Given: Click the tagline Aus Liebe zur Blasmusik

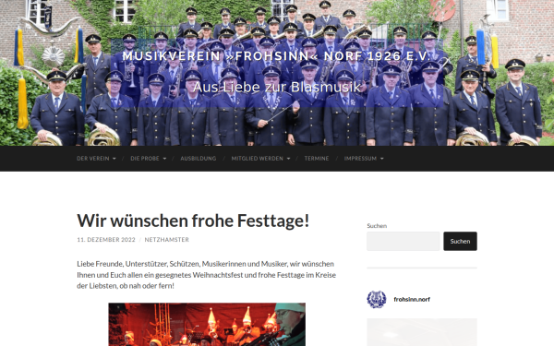Looking at the screenshot, I should pyautogui.click(x=277, y=88).
